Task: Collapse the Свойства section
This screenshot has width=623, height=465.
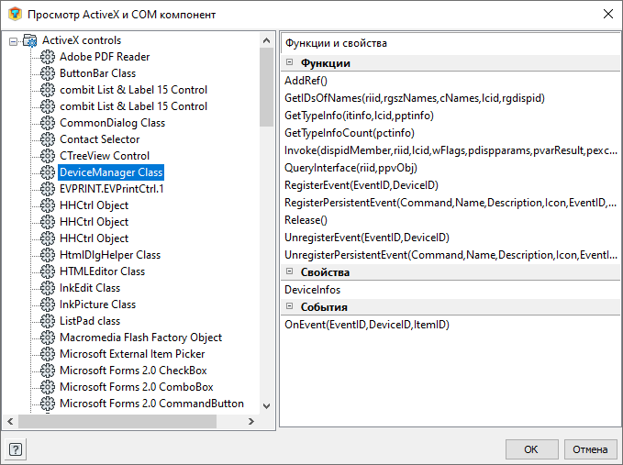Action: click(x=290, y=272)
